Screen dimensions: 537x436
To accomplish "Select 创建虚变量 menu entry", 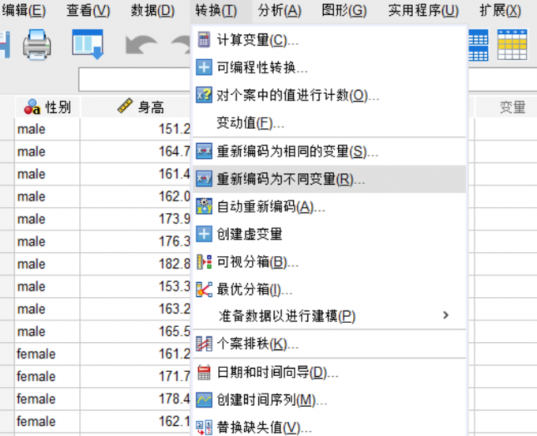I will 329,235.
